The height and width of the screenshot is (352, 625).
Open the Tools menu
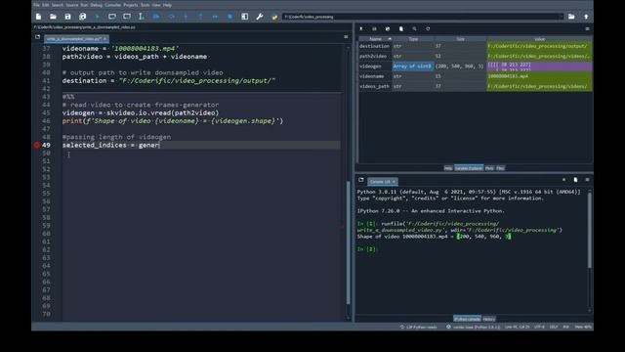(145, 5)
